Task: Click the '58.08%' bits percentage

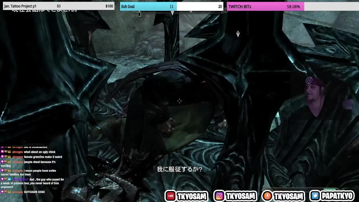Action: pyautogui.click(x=293, y=6)
